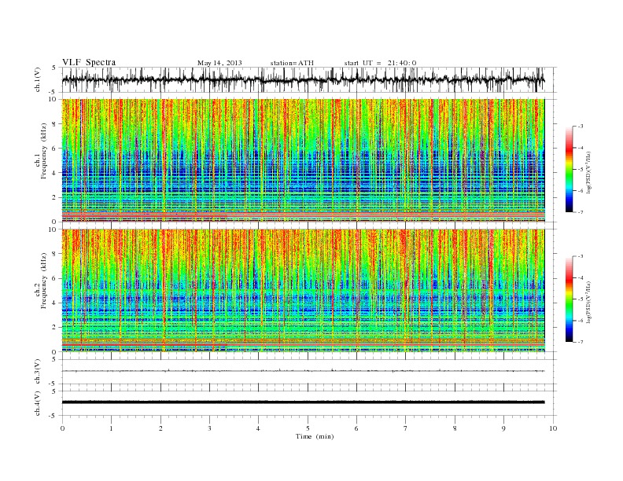Click the "VLF Spectra" plot title
The image size is (623, 481).
(89, 62)
